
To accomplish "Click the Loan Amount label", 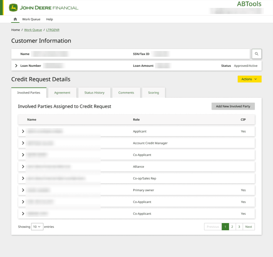I will click(x=143, y=66).
